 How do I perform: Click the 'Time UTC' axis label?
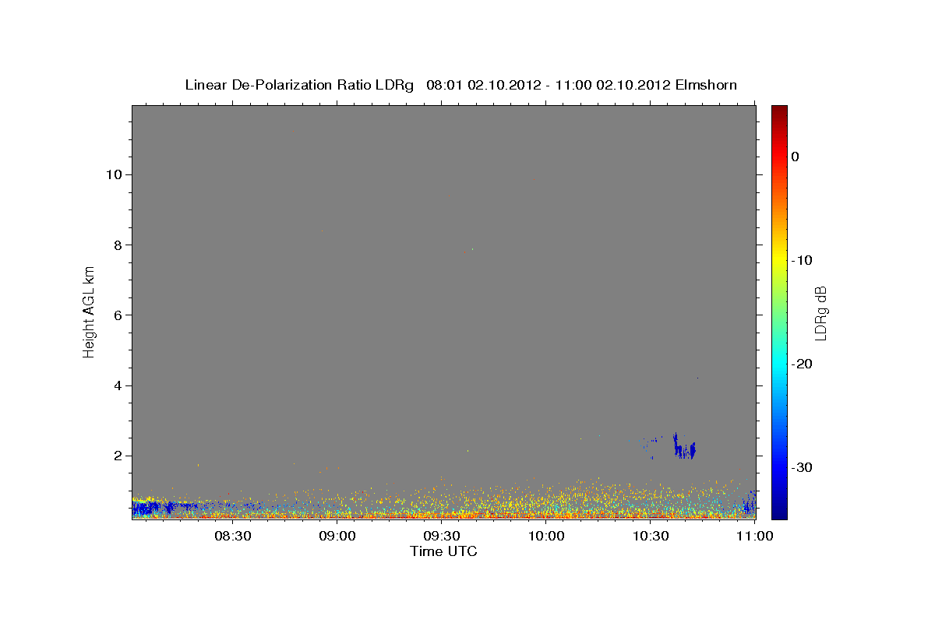[x=443, y=551]
